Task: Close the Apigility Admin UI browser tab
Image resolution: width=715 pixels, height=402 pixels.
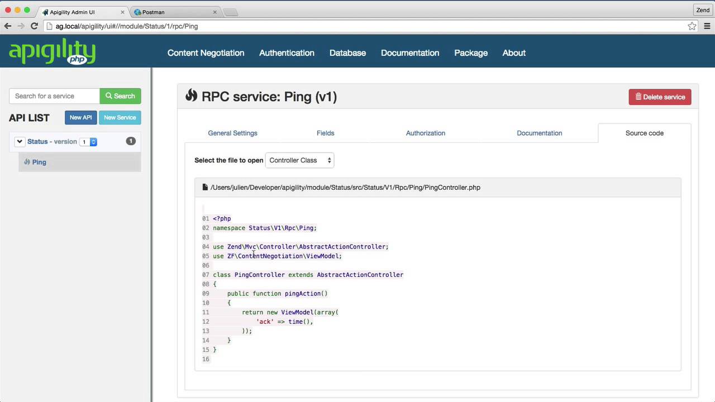Action: click(x=121, y=12)
